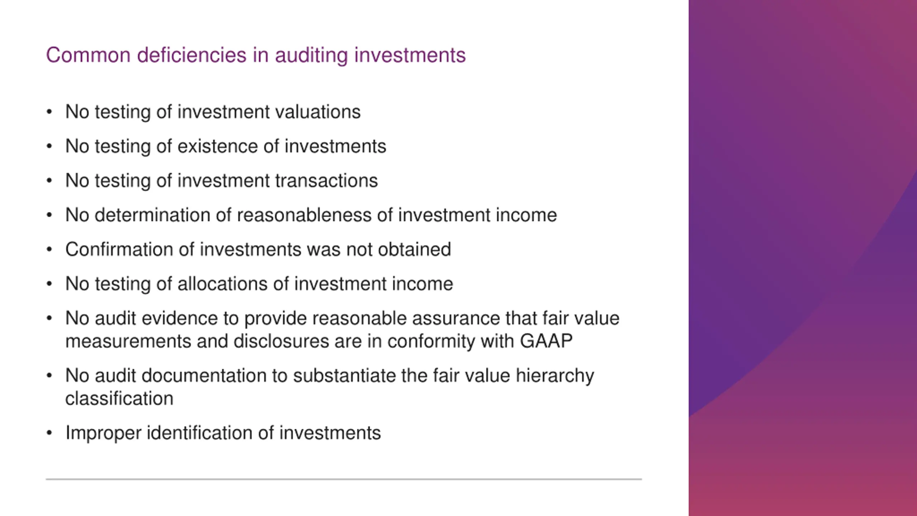This screenshot has width=917, height=516.
Task: Select 'Confirmation of investments was not obtained'
Action: pyautogui.click(x=258, y=249)
